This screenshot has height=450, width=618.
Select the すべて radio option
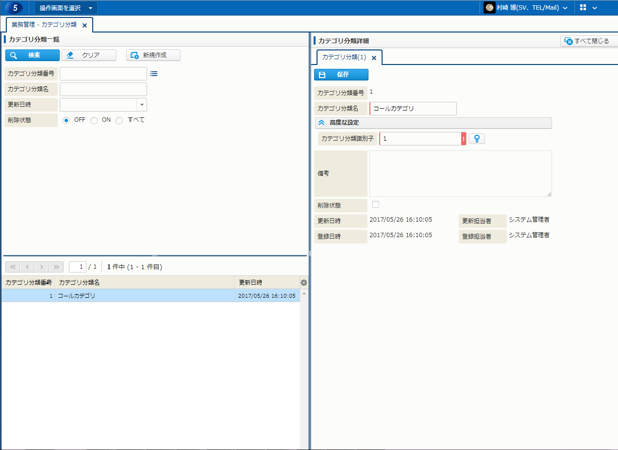119,120
